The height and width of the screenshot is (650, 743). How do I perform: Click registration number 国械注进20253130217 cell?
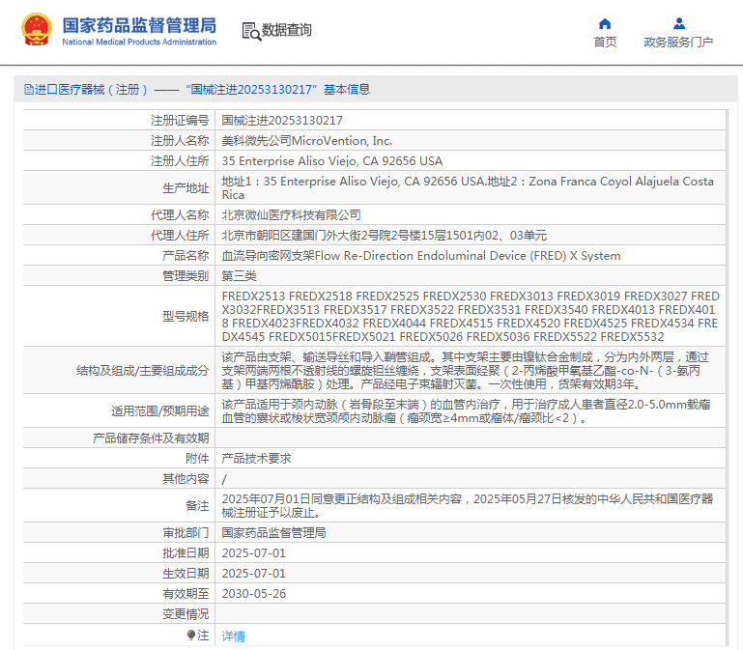click(x=282, y=121)
